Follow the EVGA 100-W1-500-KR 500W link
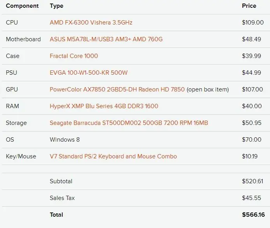The width and height of the screenshot is (270, 228). (x=89, y=73)
